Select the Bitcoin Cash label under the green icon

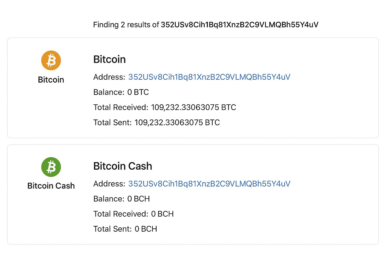pos(51,186)
